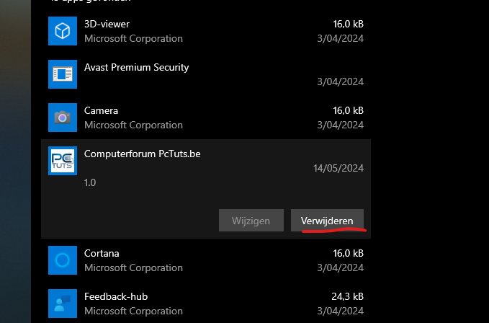Open the Feedback-hub list entry
Image resolution: width=489 pixels, height=323 pixels.
click(206, 304)
